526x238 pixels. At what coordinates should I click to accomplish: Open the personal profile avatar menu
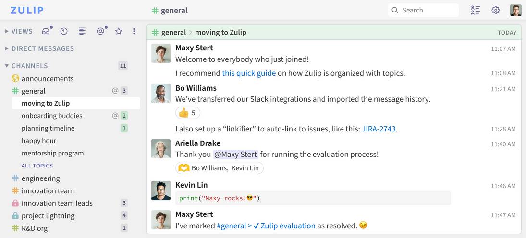(515, 10)
